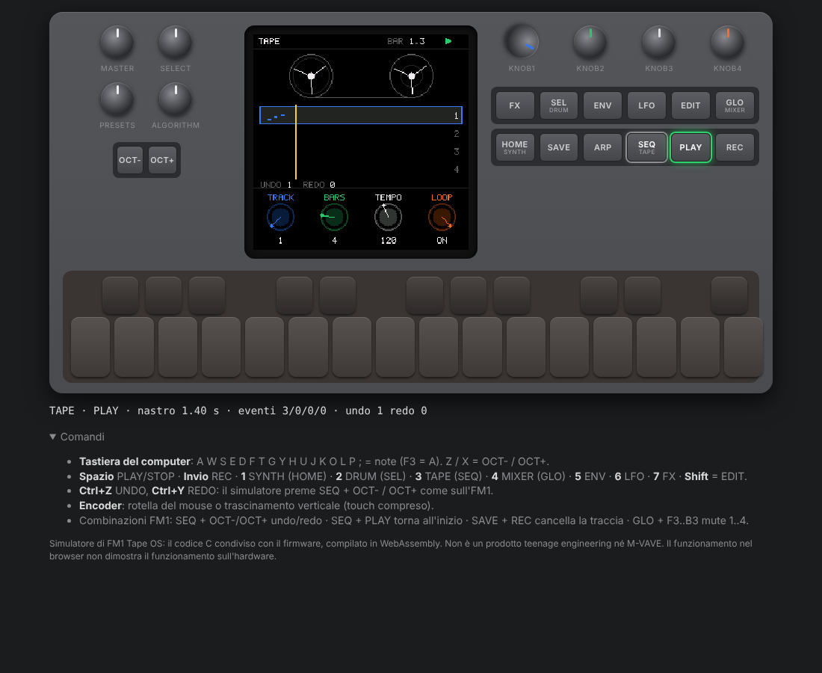This screenshot has width=822, height=673.
Task: Click the SAVE button
Action: [559, 147]
